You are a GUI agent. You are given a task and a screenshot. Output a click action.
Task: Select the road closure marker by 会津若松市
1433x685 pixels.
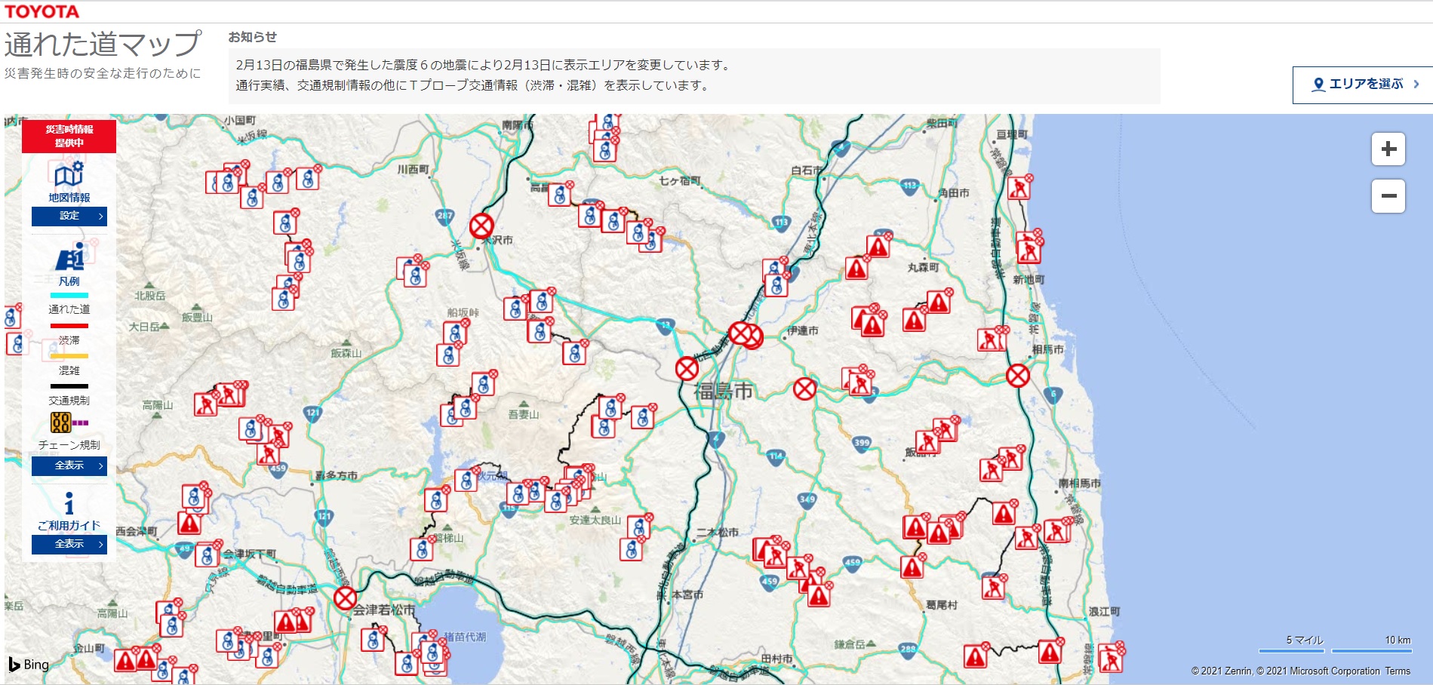[345, 598]
